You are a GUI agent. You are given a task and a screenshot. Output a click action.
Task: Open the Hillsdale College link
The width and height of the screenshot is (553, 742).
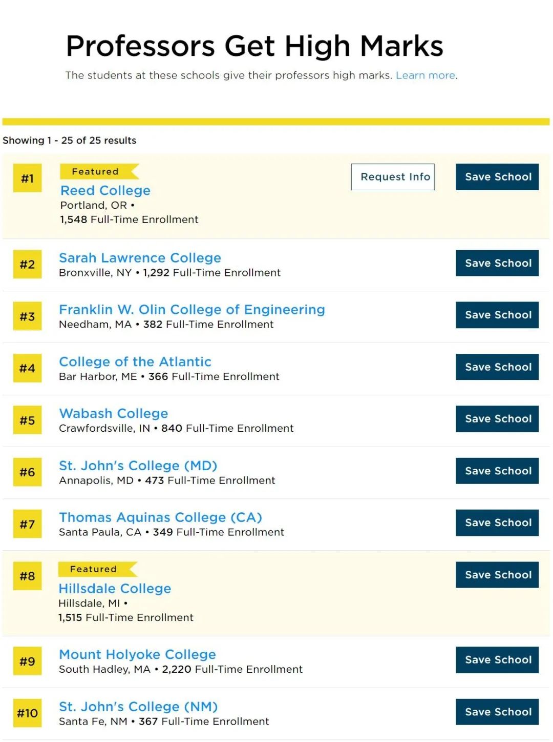[115, 588]
